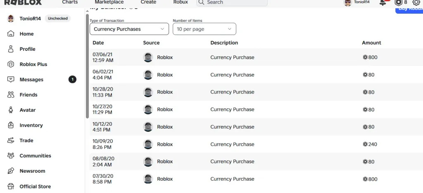This screenshot has width=423, height=193.
Task: Click the Description column header
Action: pyautogui.click(x=224, y=43)
